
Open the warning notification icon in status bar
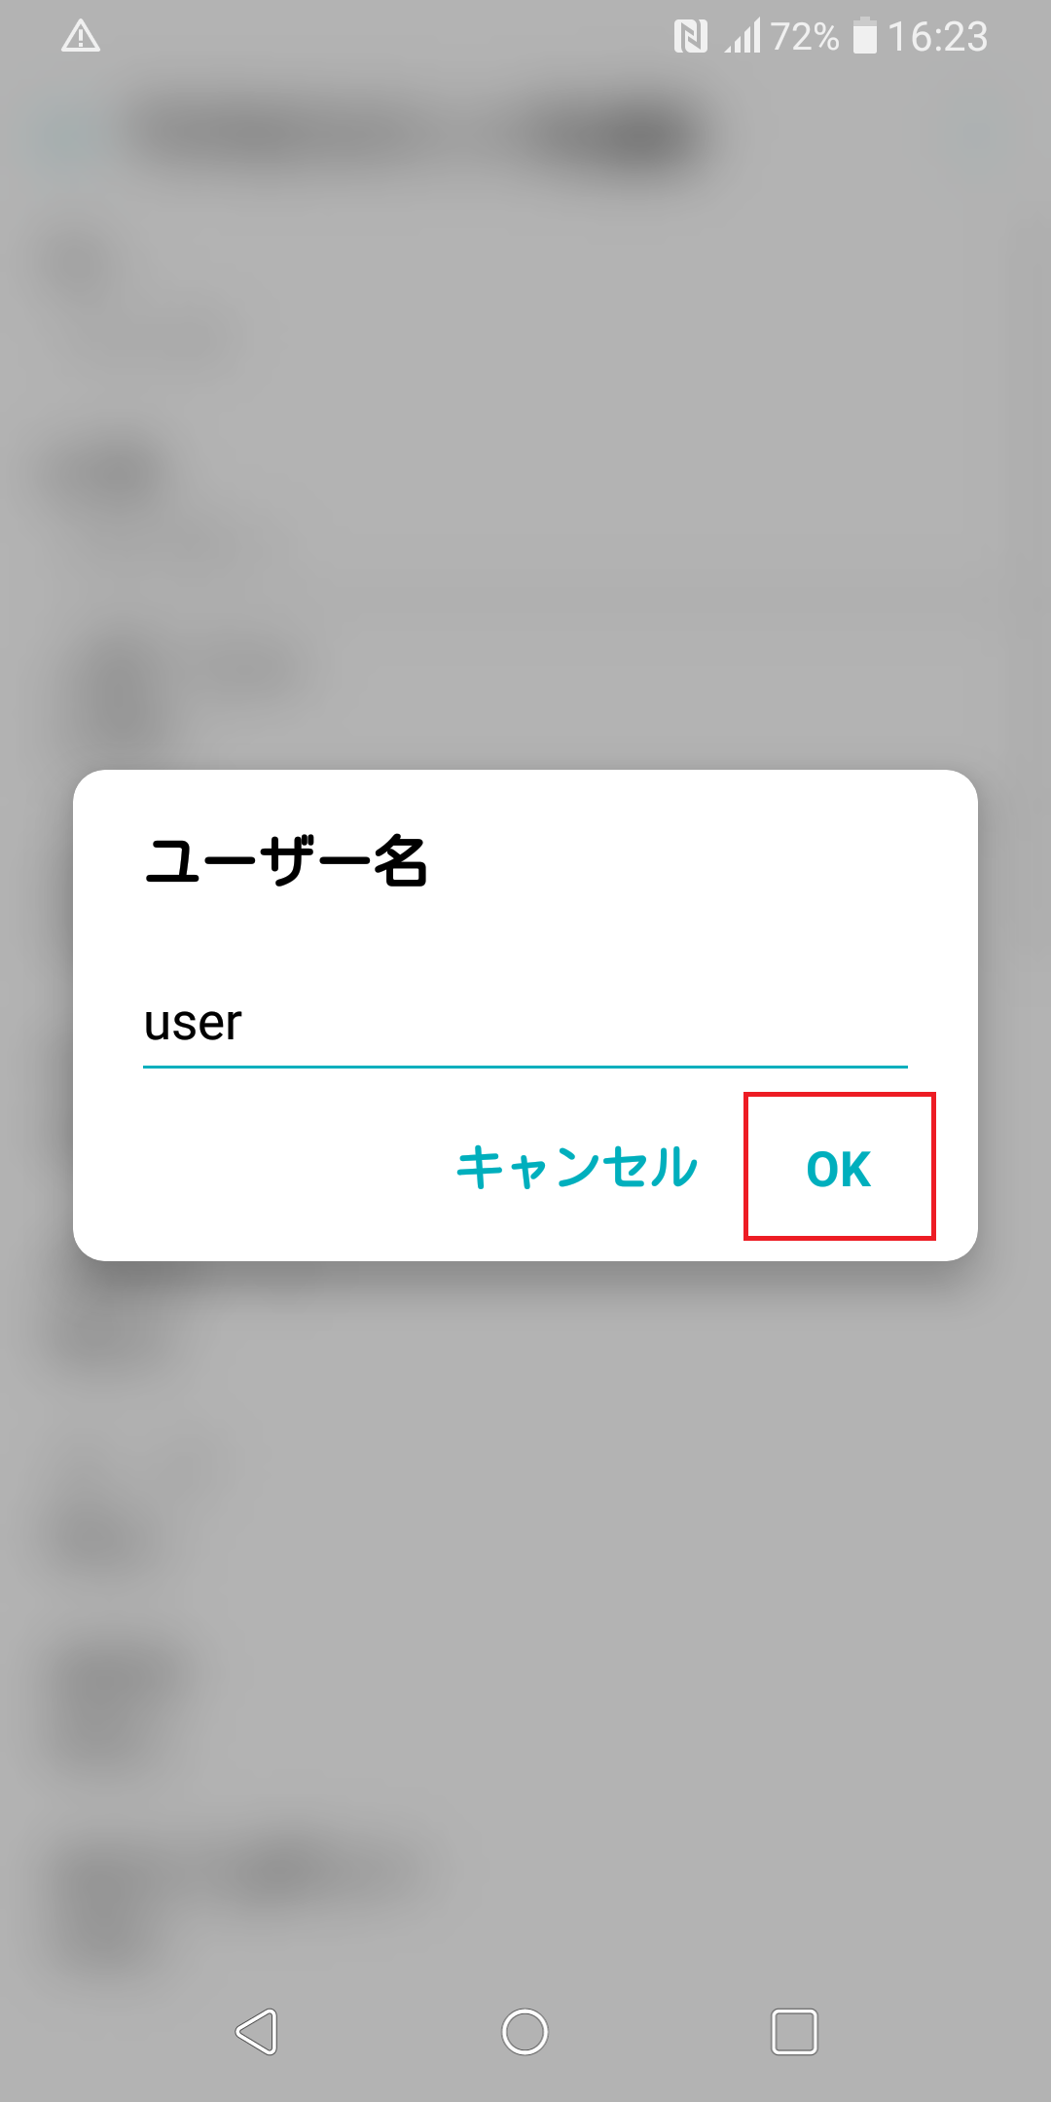pyautogui.click(x=82, y=37)
